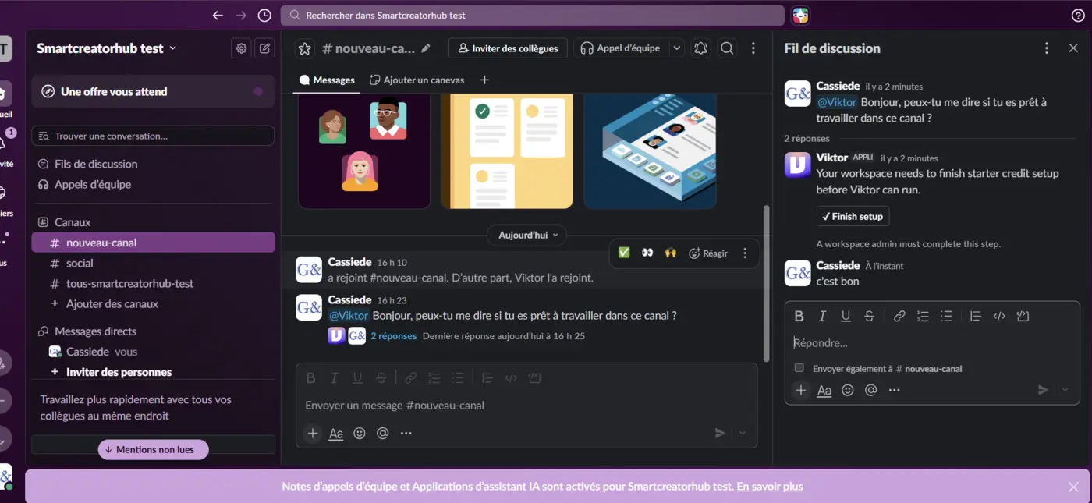Screen dimensions: 1092x503
Task: Open Appel d'équipe dropdown arrow
Action: pyautogui.click(x=676, y=48)
